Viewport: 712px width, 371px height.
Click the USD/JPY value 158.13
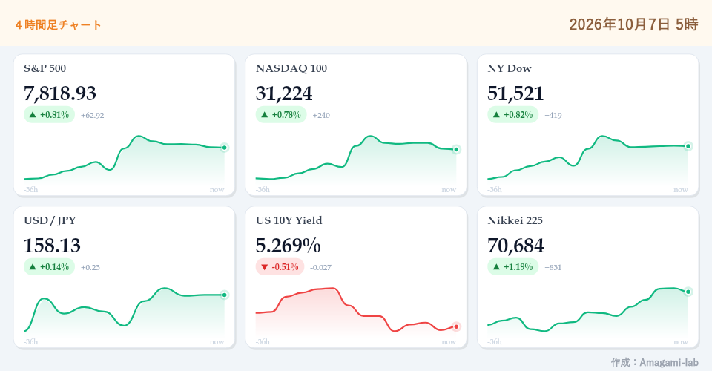pyautogui.click(x=52, y=246)
